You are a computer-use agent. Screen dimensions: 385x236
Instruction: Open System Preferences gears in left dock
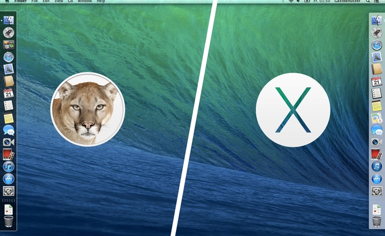[9, 191]
